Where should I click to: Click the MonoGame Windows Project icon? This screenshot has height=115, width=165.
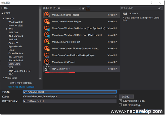[47, 22]
